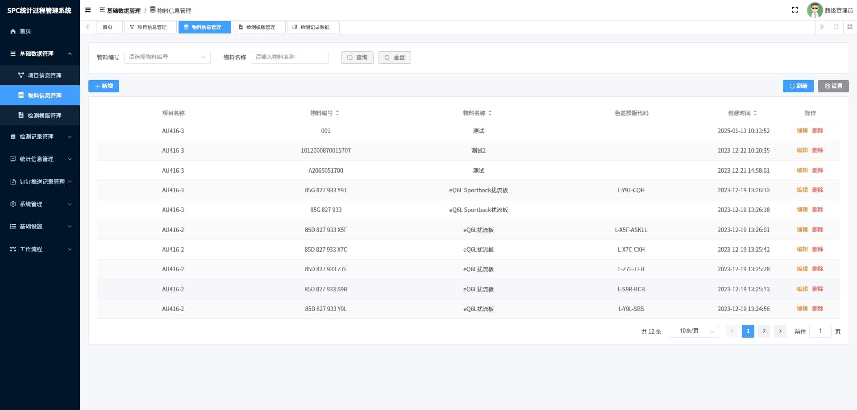857x410 pixels.
Task: Edit the row with 物料编号 001
Action: pos(802,131)
